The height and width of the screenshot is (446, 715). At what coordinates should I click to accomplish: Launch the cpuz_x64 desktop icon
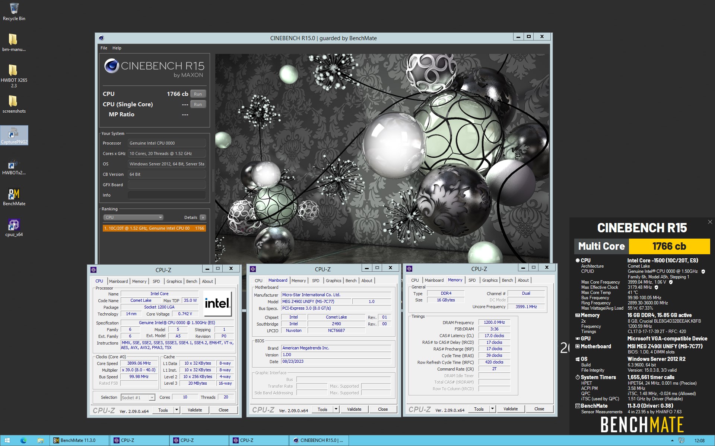pyautogui.click(x=14, y=228)
